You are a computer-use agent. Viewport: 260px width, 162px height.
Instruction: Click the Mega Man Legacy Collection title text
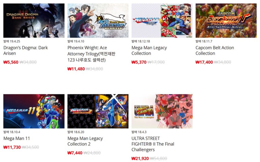point(149,51)
